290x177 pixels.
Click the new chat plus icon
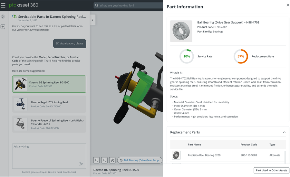[3, 27]
